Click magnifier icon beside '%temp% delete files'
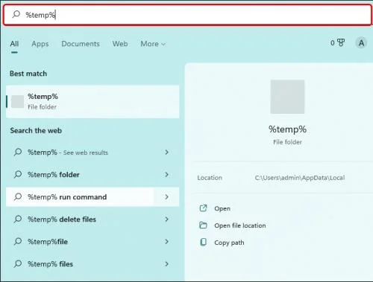373x282 pixels. [x=18, y=219]
